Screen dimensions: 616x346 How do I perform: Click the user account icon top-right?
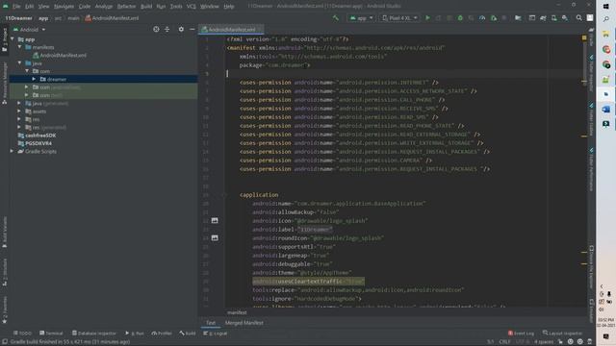point(590,18)
